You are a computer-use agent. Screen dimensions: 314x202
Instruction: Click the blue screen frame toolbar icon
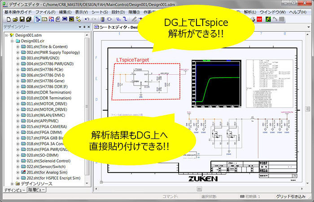point(65,19)
